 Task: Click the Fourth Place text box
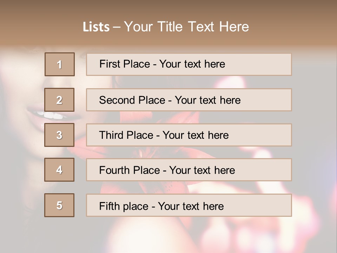coord(189,170)
